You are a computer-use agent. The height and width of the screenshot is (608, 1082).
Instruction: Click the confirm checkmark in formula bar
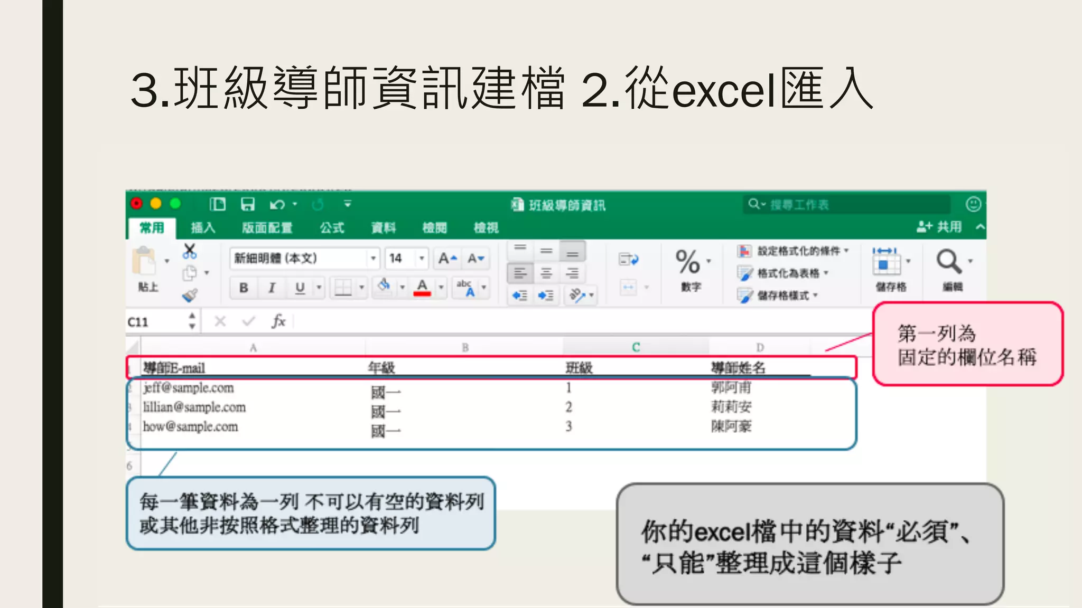tap(249, 321)
